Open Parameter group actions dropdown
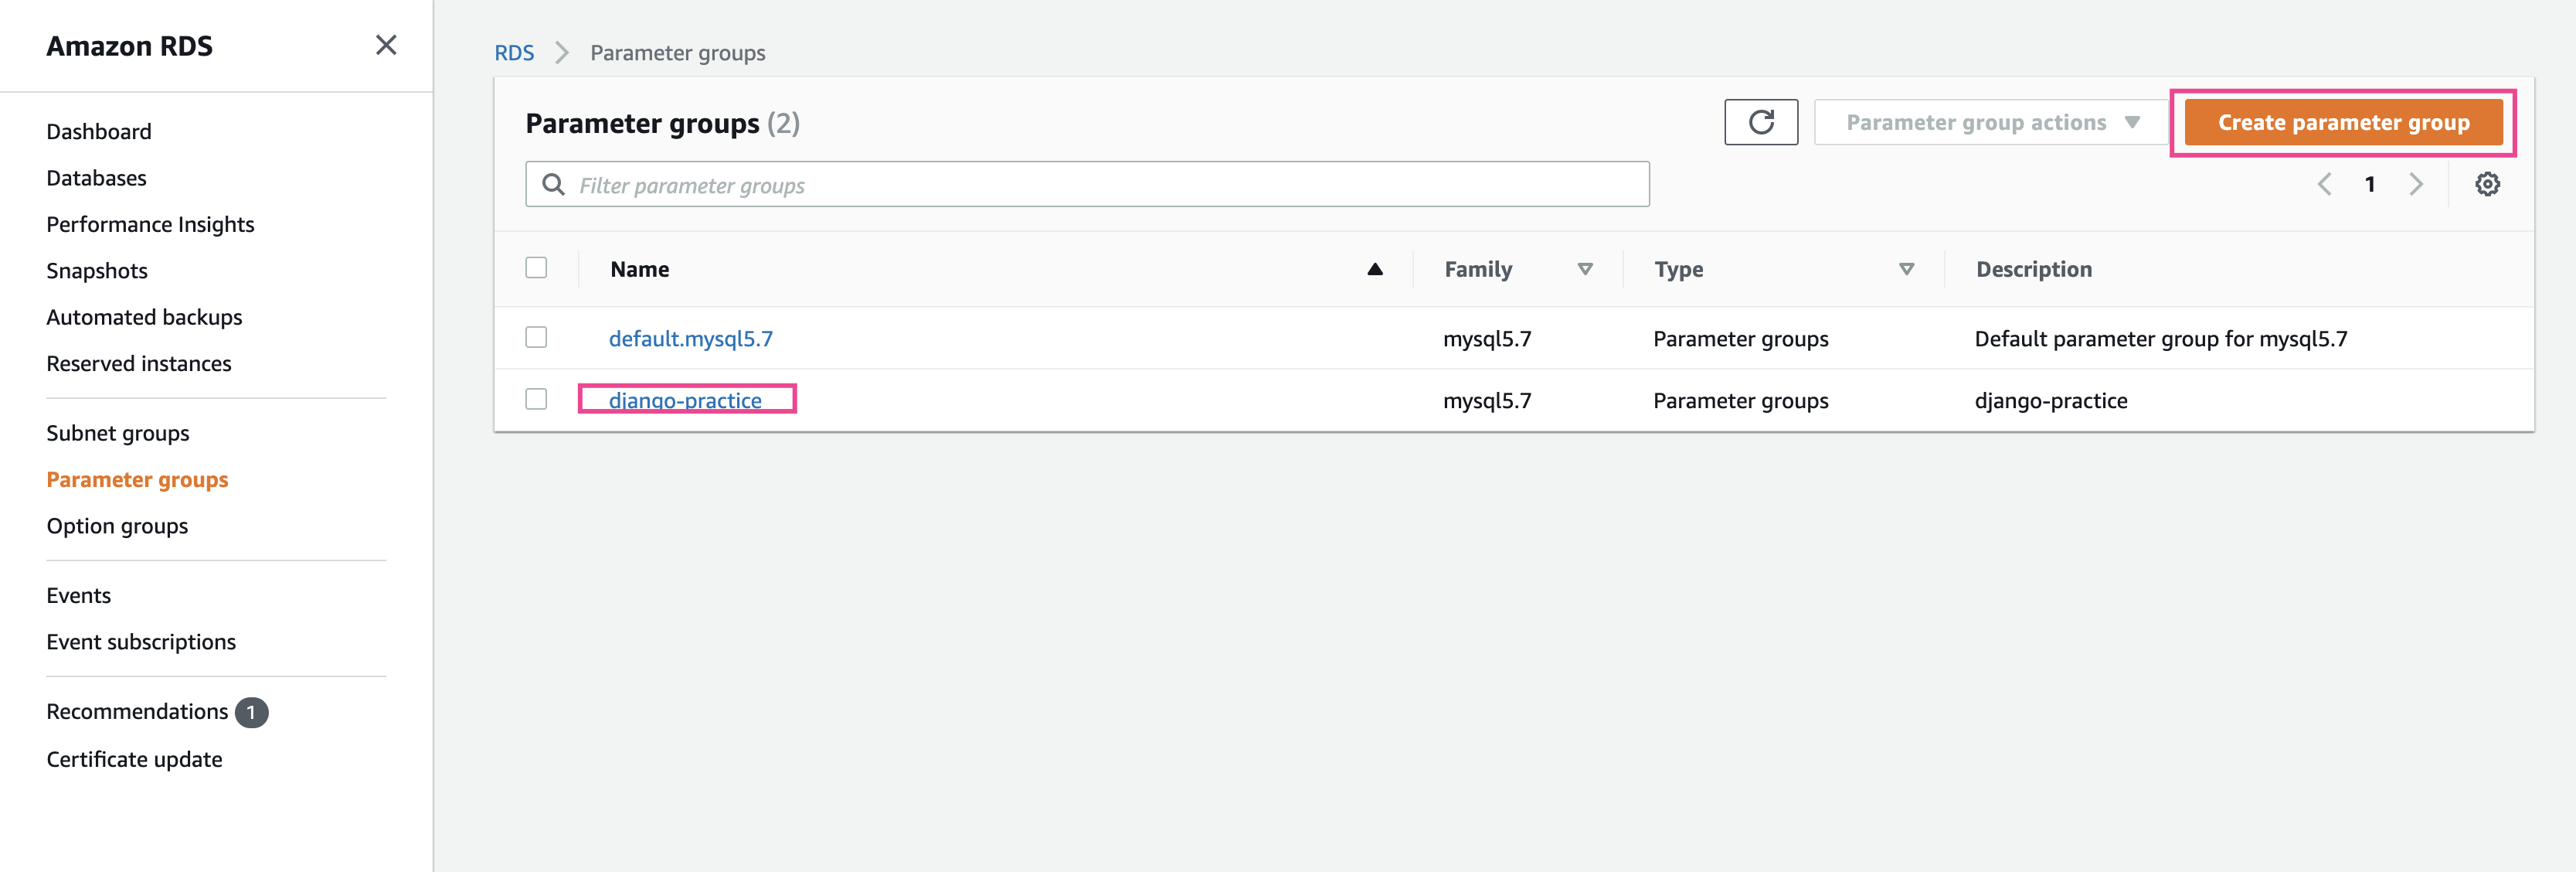 (x=1990, y=122)
